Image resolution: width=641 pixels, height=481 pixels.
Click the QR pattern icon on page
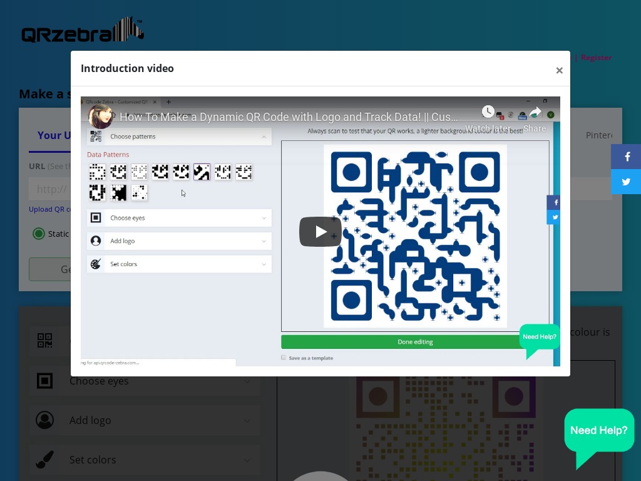coord(44,340)
